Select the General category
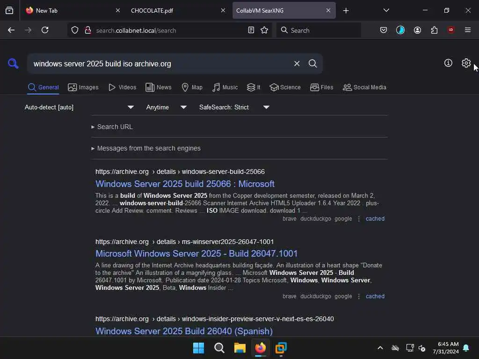 [43, 87]
